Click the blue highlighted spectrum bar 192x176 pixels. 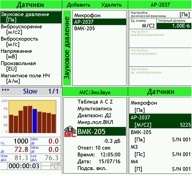35,121
